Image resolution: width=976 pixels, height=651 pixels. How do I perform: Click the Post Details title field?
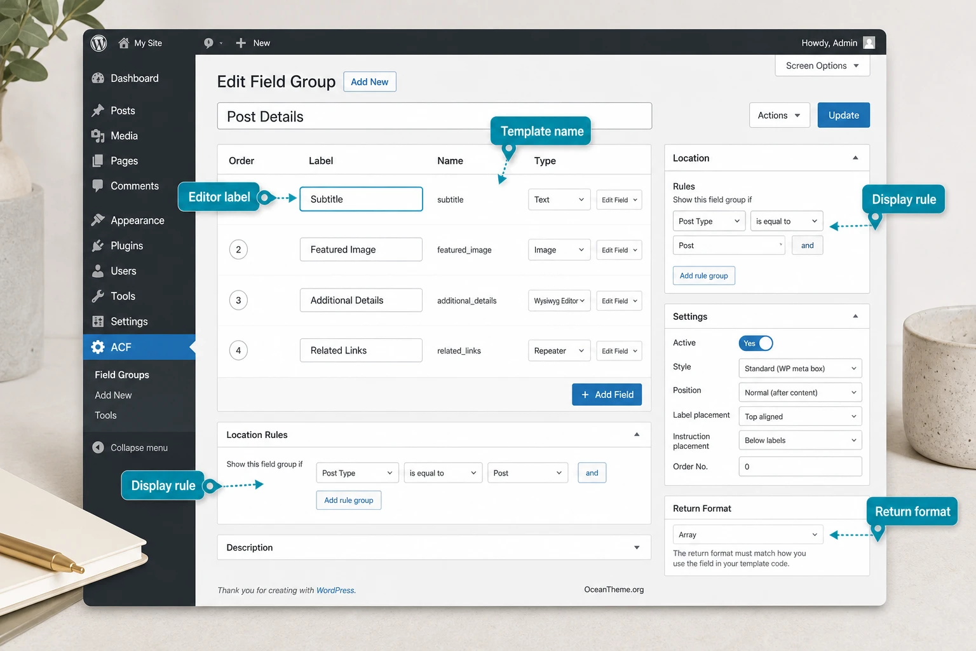[x=435, y=116]
